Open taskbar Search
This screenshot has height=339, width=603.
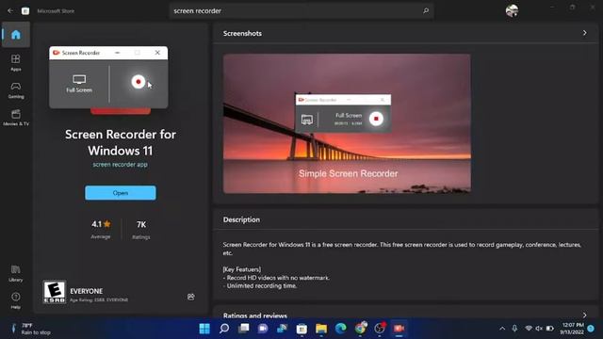(224, 329)
